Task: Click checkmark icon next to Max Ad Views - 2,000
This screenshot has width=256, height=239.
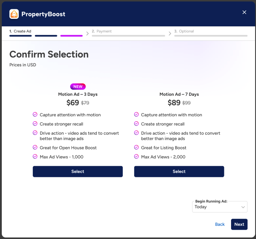Action: pos(136,156)
